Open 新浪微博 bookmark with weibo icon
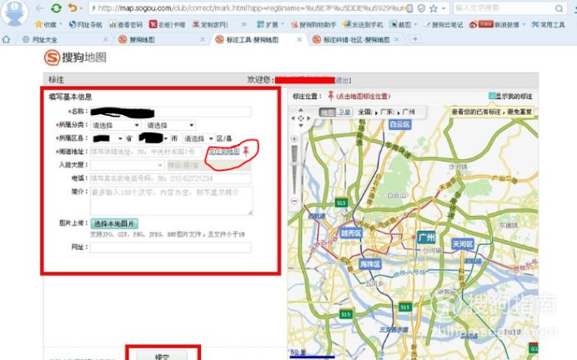 494,25
